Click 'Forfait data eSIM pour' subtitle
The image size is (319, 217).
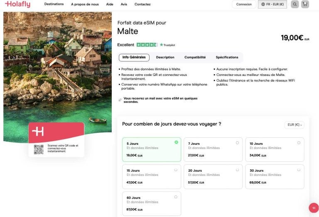142,23
